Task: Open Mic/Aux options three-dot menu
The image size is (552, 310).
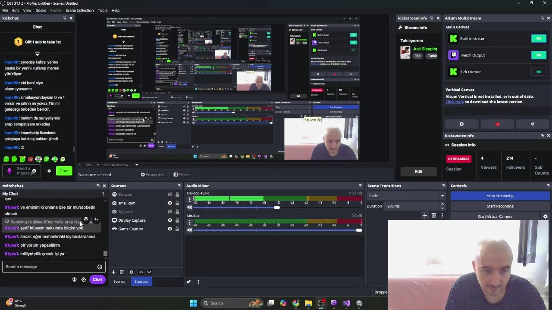Action: click(189, 222)
